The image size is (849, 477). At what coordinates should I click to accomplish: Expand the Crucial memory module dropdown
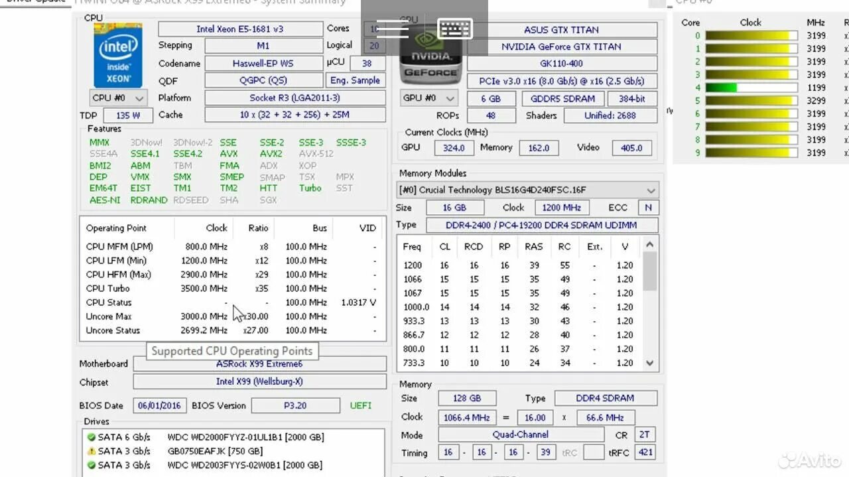click(x=527, y=190)
